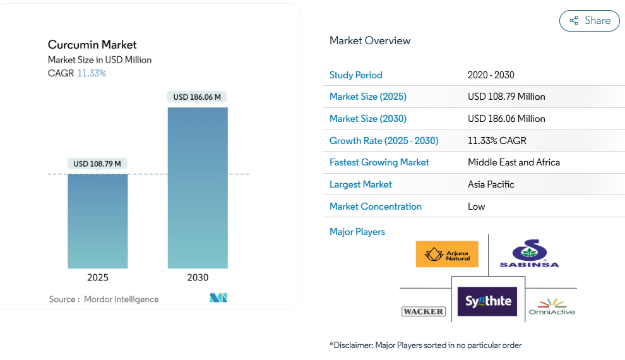Click the Arjuna Natural logo

pyautogui.click(x=447, y=254)
